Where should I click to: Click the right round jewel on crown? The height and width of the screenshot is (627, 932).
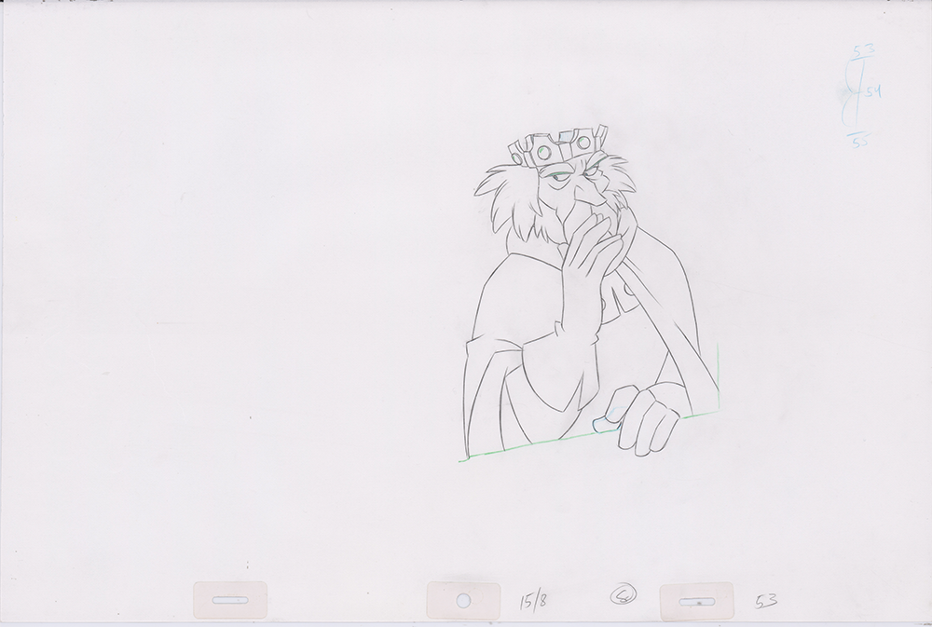point(584,144)
